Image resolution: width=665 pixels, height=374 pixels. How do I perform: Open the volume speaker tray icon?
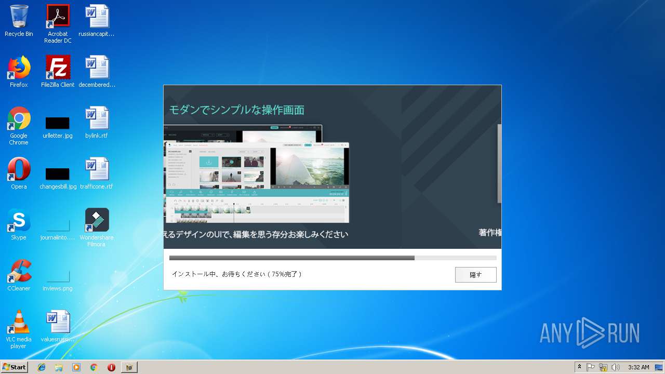click(616, 367)
